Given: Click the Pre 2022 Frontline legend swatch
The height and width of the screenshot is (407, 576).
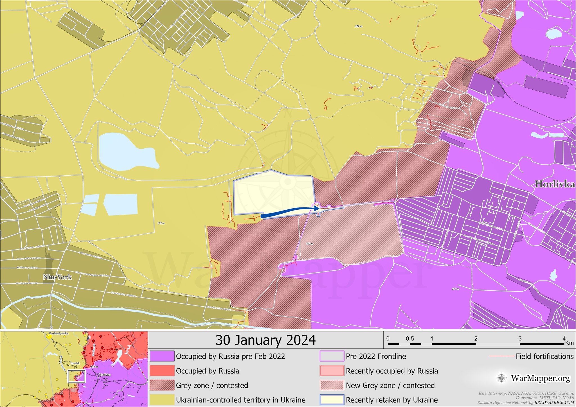Looking at the screenshot, I should pos(332,356).
